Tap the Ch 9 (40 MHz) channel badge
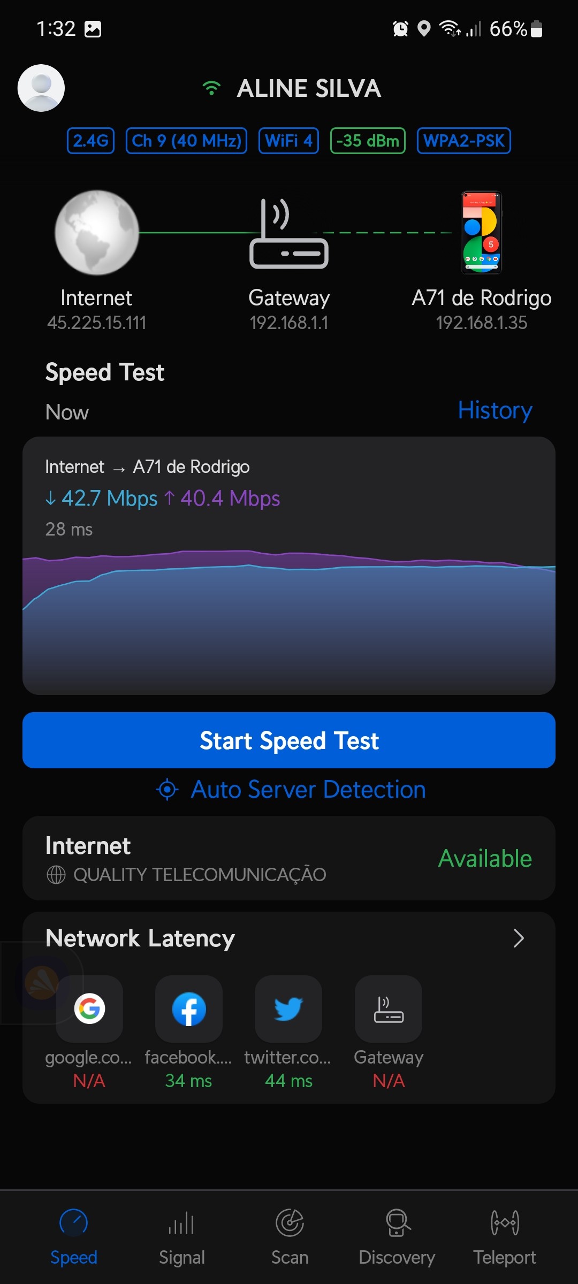This screenshot has height=1284, width=578. (186, 141)
